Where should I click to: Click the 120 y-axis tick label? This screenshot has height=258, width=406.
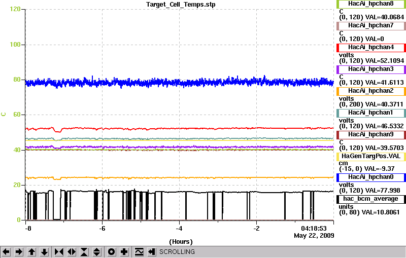pos(15,9)
